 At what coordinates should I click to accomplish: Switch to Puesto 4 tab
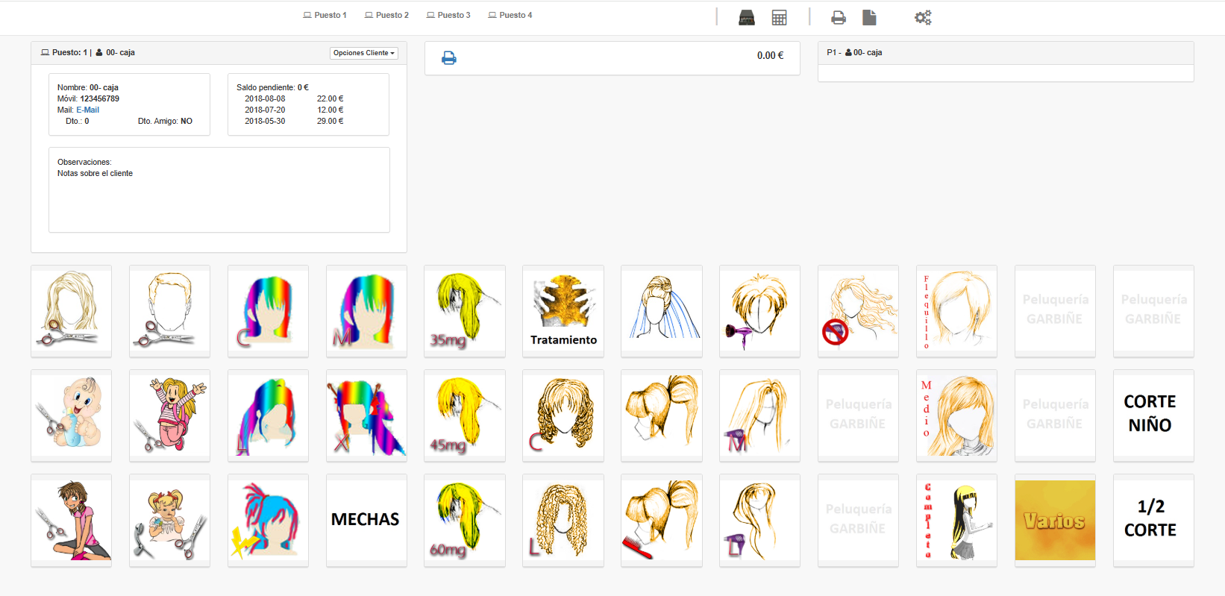click(510, 15)
